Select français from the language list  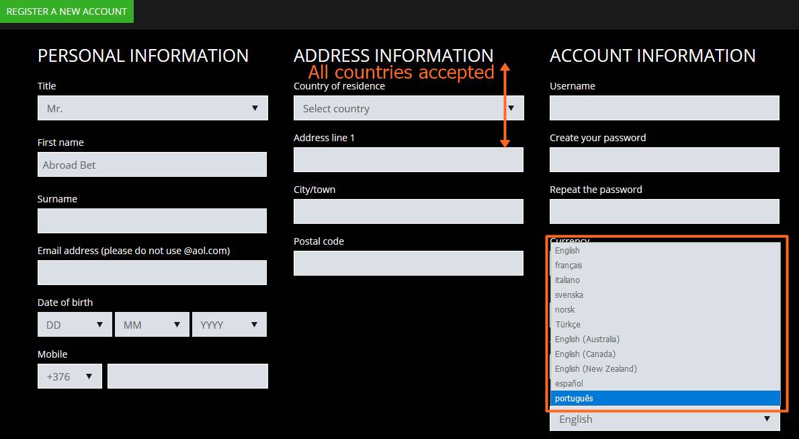click(665, 265)
